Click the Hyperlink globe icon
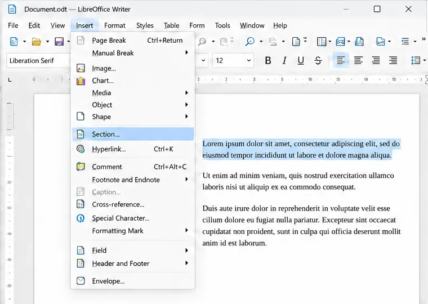This screenshot has width=428, height=304. tap(81, 149)
